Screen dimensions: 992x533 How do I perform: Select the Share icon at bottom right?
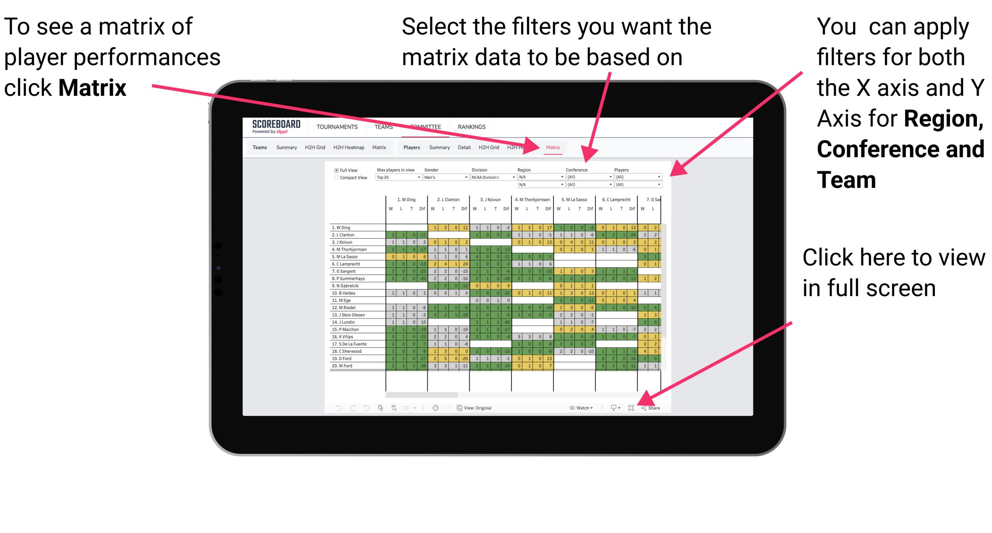(651, 407)
